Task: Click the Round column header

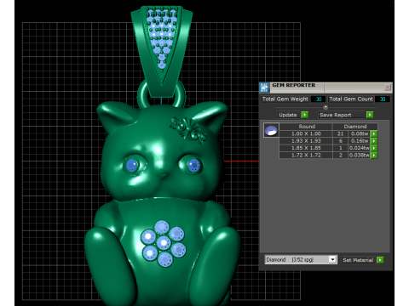Action: pyautogui.click(x=306, y=127)
